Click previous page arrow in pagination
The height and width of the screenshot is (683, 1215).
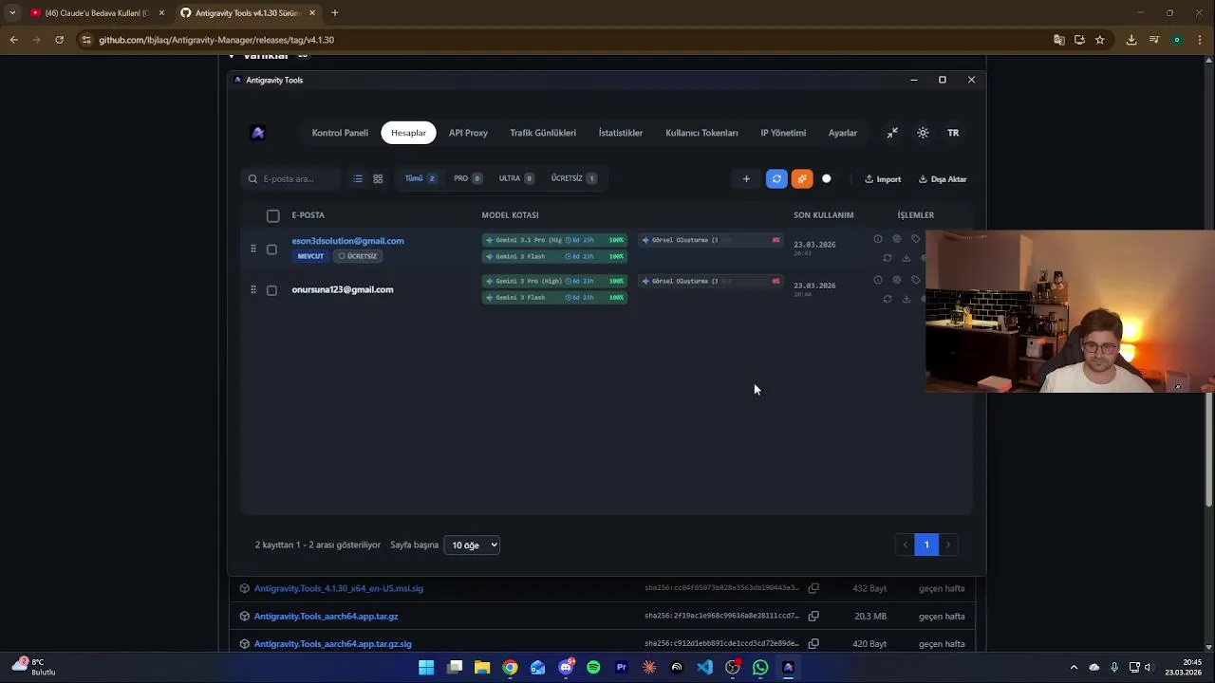coord(905,545)
